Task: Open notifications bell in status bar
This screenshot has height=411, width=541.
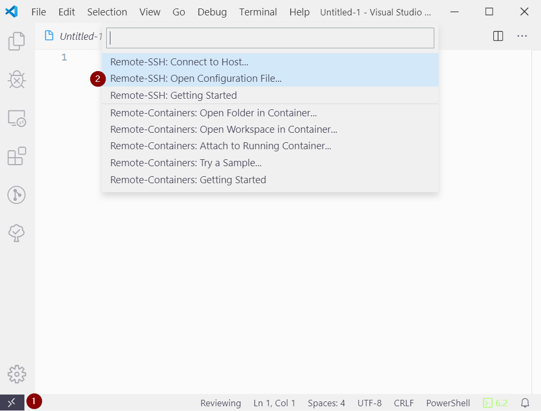Action: 525,403
